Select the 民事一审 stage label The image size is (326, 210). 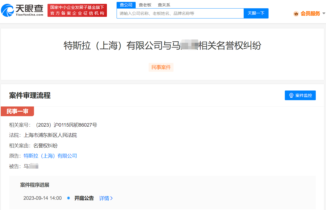point(17,111)
